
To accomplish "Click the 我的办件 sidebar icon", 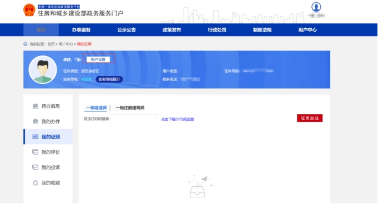I will pos(35,121).
